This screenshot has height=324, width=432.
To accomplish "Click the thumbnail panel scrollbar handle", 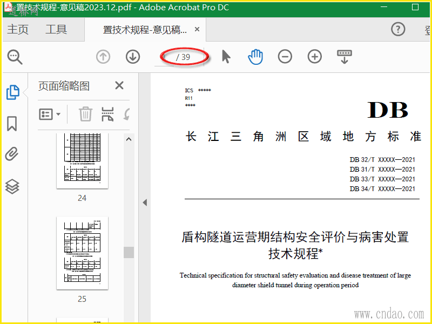I will click(129, 252).
